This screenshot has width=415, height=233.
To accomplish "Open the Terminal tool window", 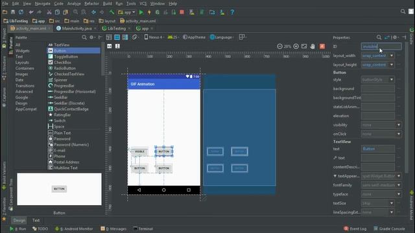I will pos(143,228).
